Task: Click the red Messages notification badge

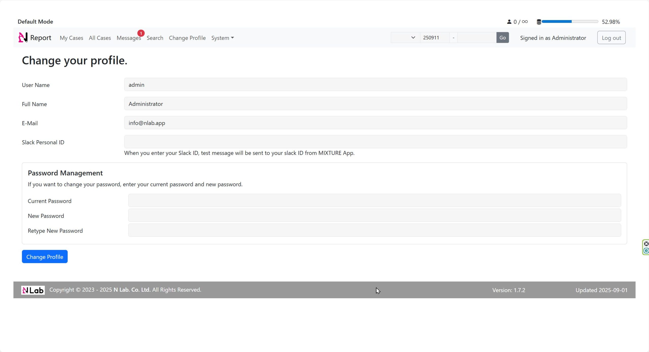Action: click(x=141, y=33)
